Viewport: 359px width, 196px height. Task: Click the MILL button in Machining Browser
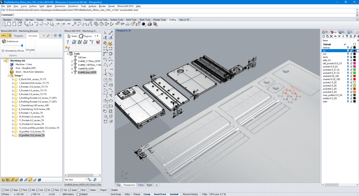4,36
